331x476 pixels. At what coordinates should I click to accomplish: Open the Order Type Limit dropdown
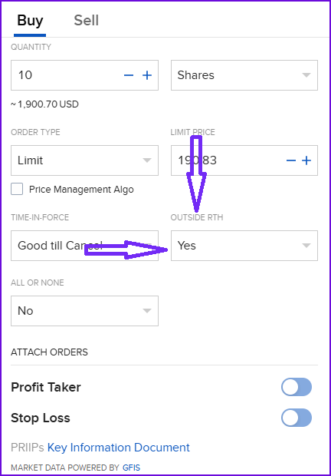84,160
